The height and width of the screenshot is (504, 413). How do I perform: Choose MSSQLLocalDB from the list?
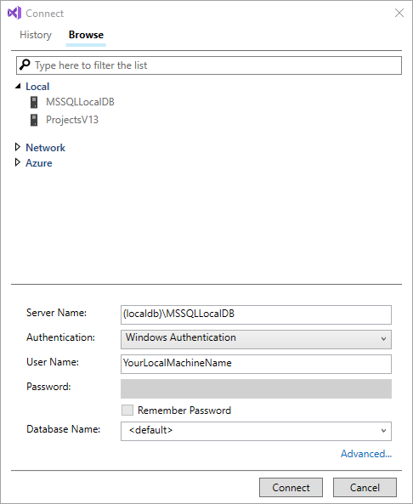[80, 102]
